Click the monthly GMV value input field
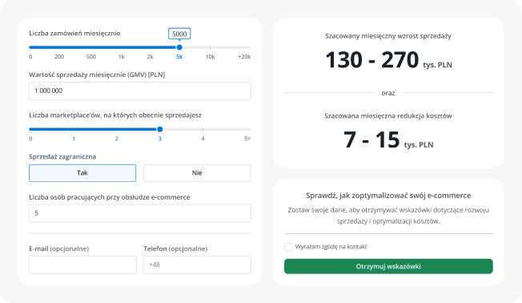 (x=140, y=91)
